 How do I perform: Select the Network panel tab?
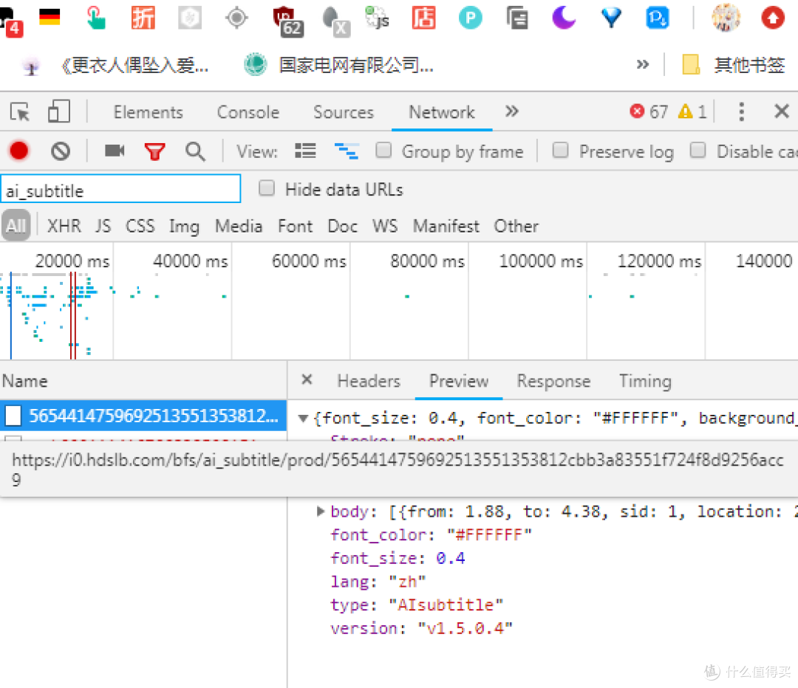(442, 112)
